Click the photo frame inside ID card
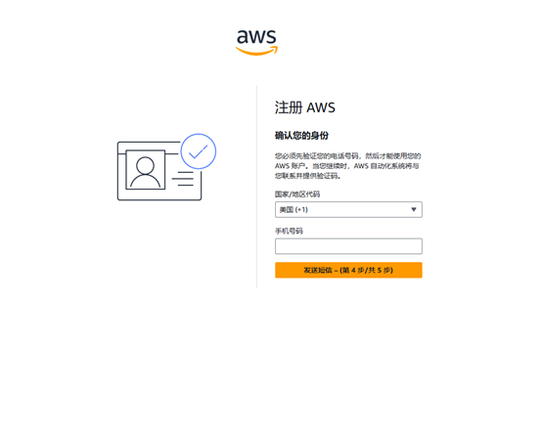The width and height of the screenshot is (541, 430). 145,169
